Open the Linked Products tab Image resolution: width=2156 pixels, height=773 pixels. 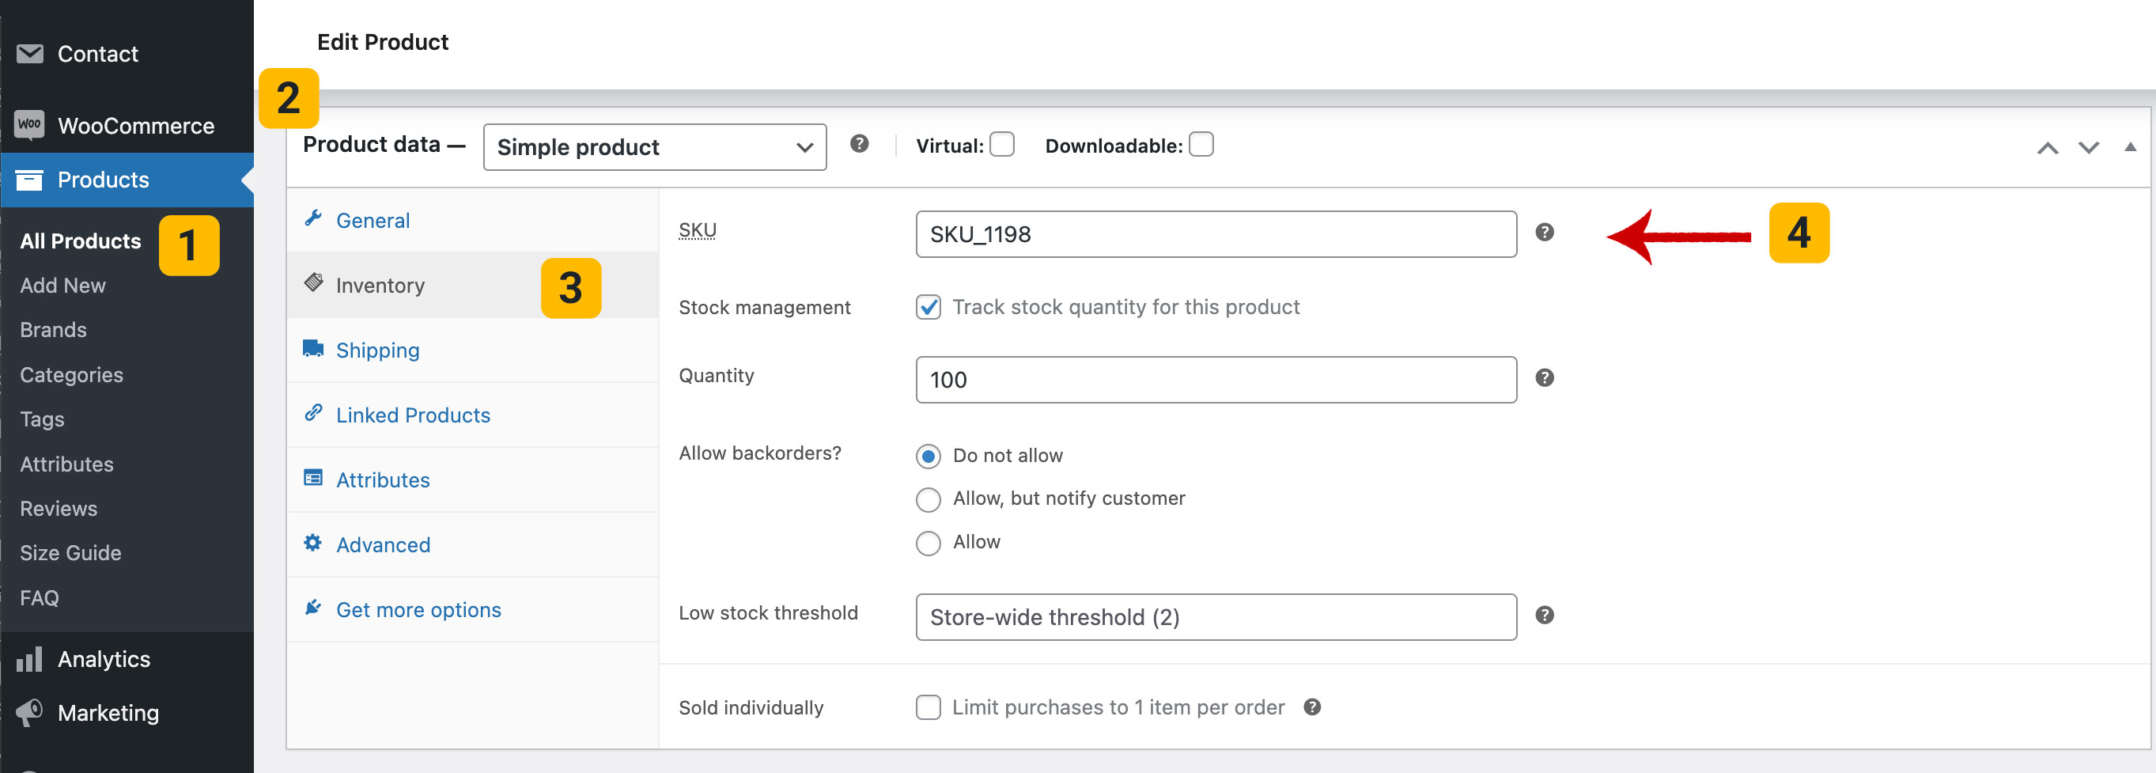point(413,415)
